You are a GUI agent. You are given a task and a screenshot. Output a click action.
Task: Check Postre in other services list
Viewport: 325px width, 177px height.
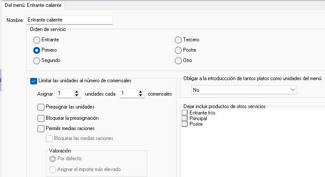[x=184, y=124]
